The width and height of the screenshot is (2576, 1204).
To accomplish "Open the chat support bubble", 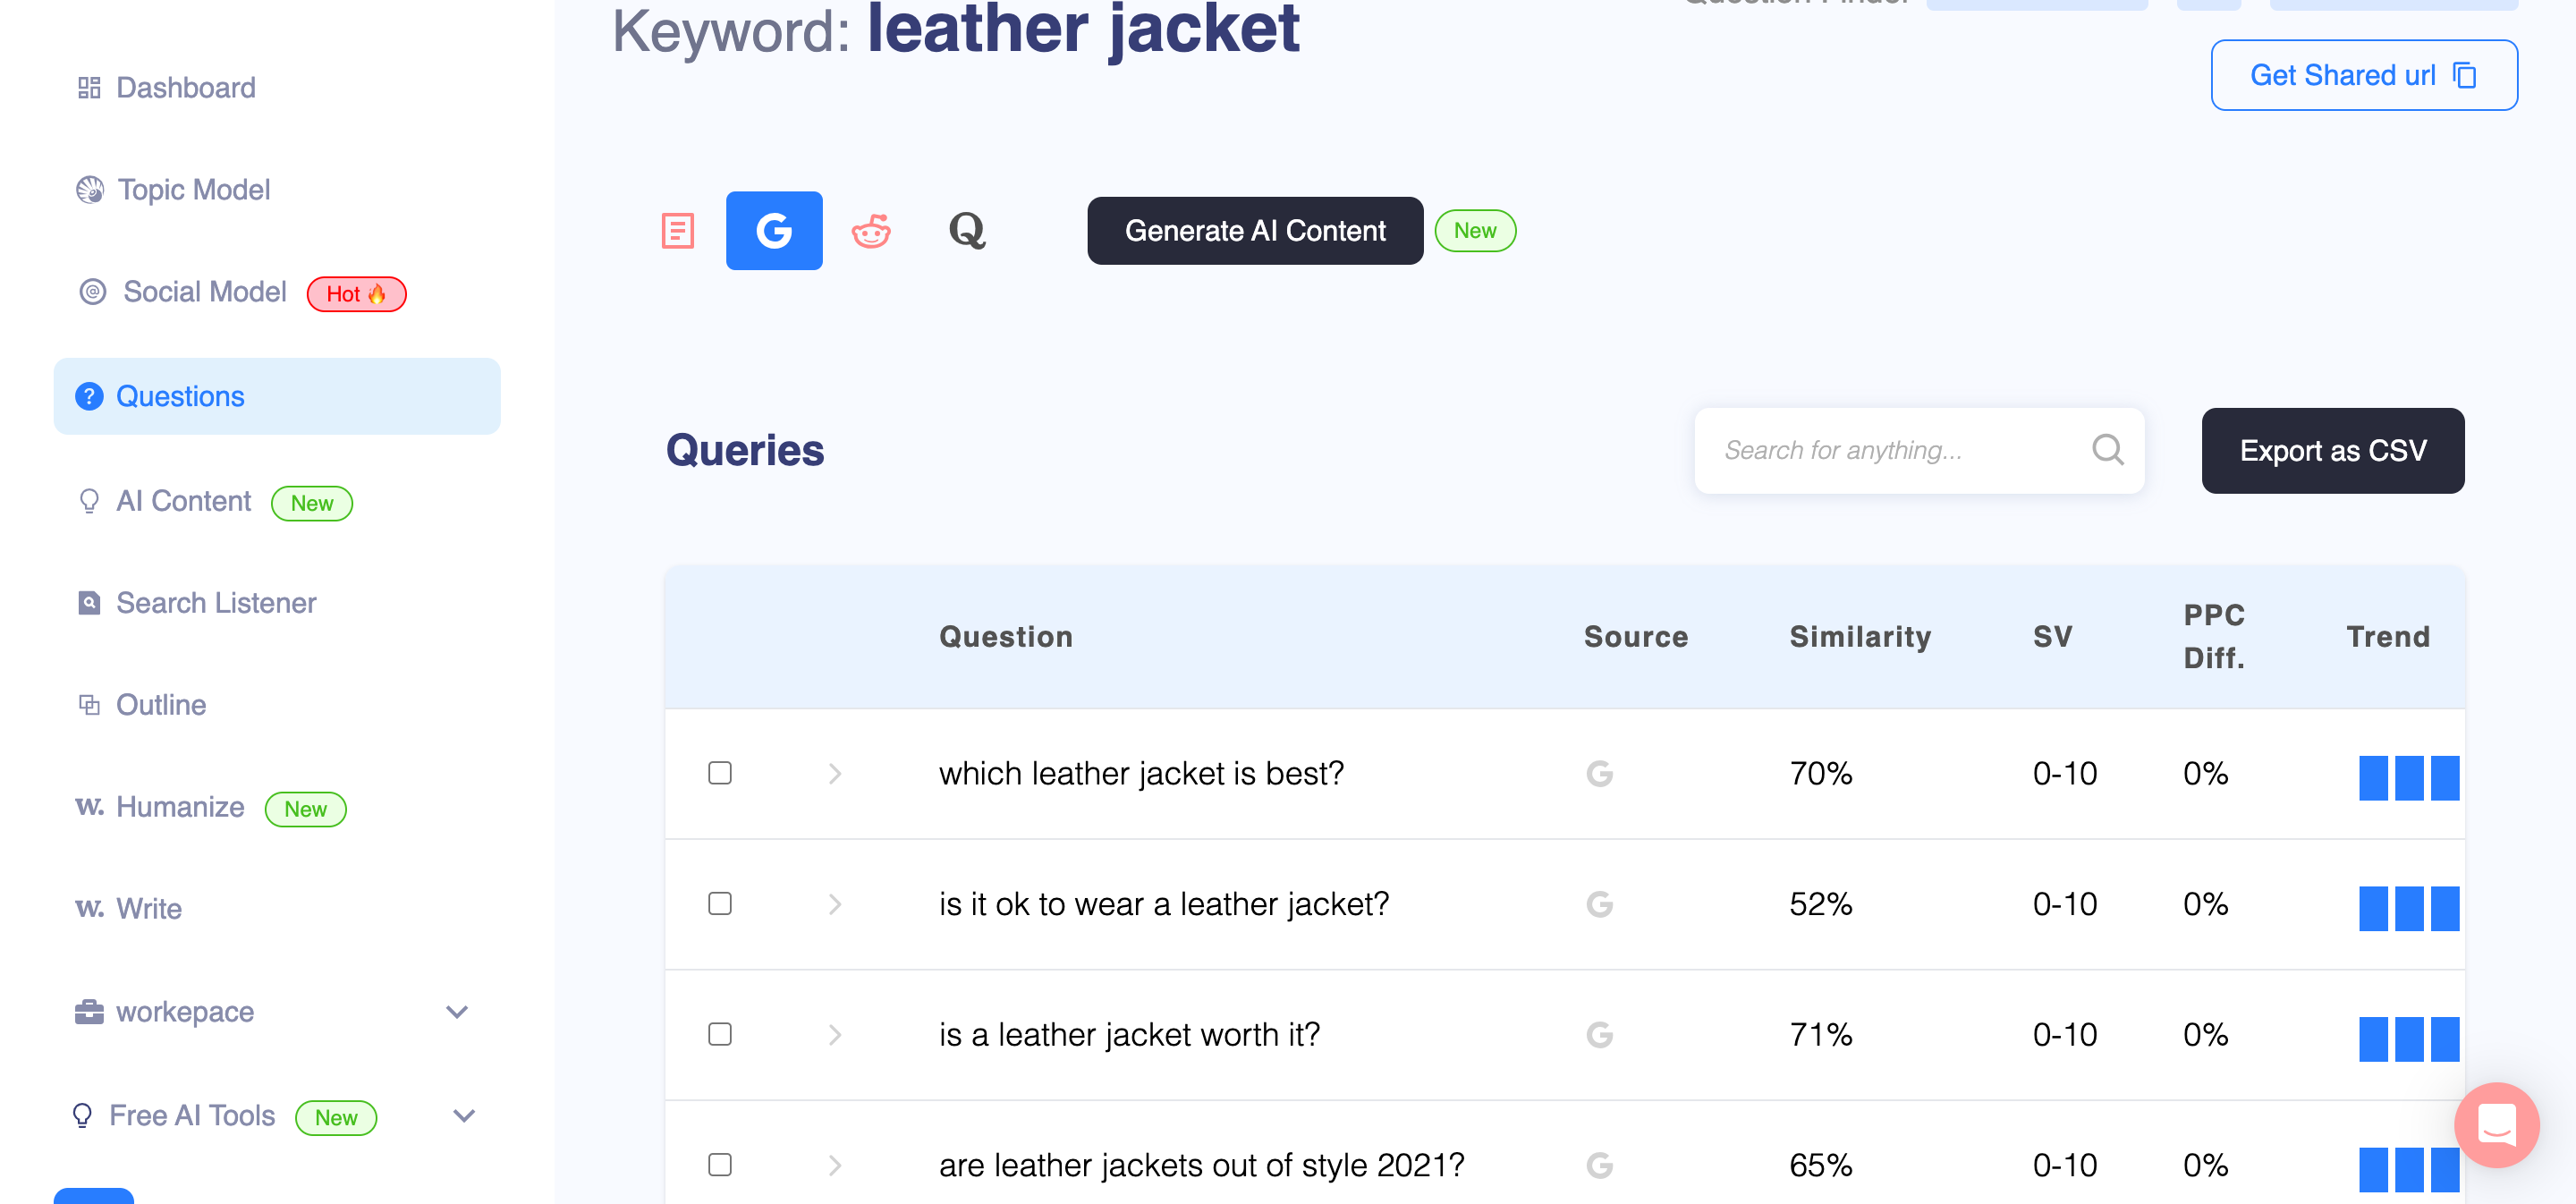I will 2496,1125.
